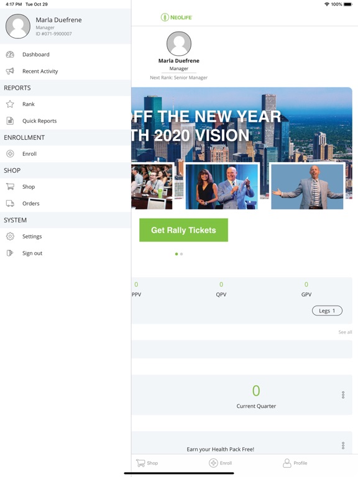This screenshot has height=477, width=358.
Task: Check the Wi-Fi status icon
Action: point(327,4)
